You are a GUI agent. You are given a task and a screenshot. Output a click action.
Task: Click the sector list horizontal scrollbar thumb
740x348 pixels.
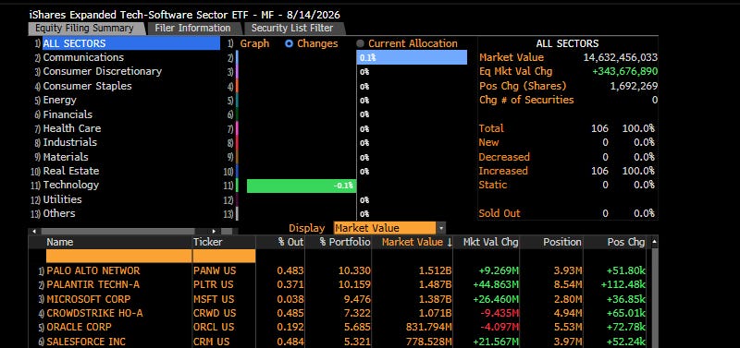(118, 231)
